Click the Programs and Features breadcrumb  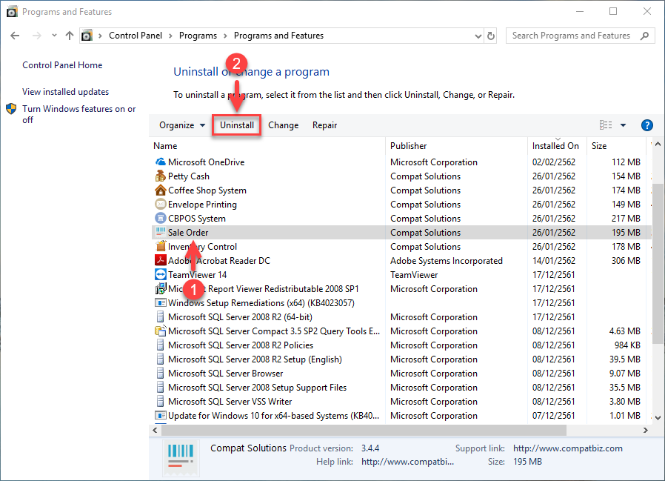pyautogui.click(x=278, y=36)
